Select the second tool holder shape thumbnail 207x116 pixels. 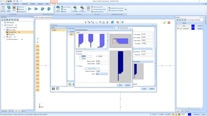pyautogui.click(x=91, y=41)
